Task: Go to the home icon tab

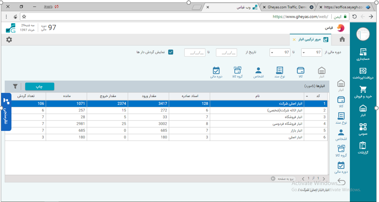Action: point(342,39)
